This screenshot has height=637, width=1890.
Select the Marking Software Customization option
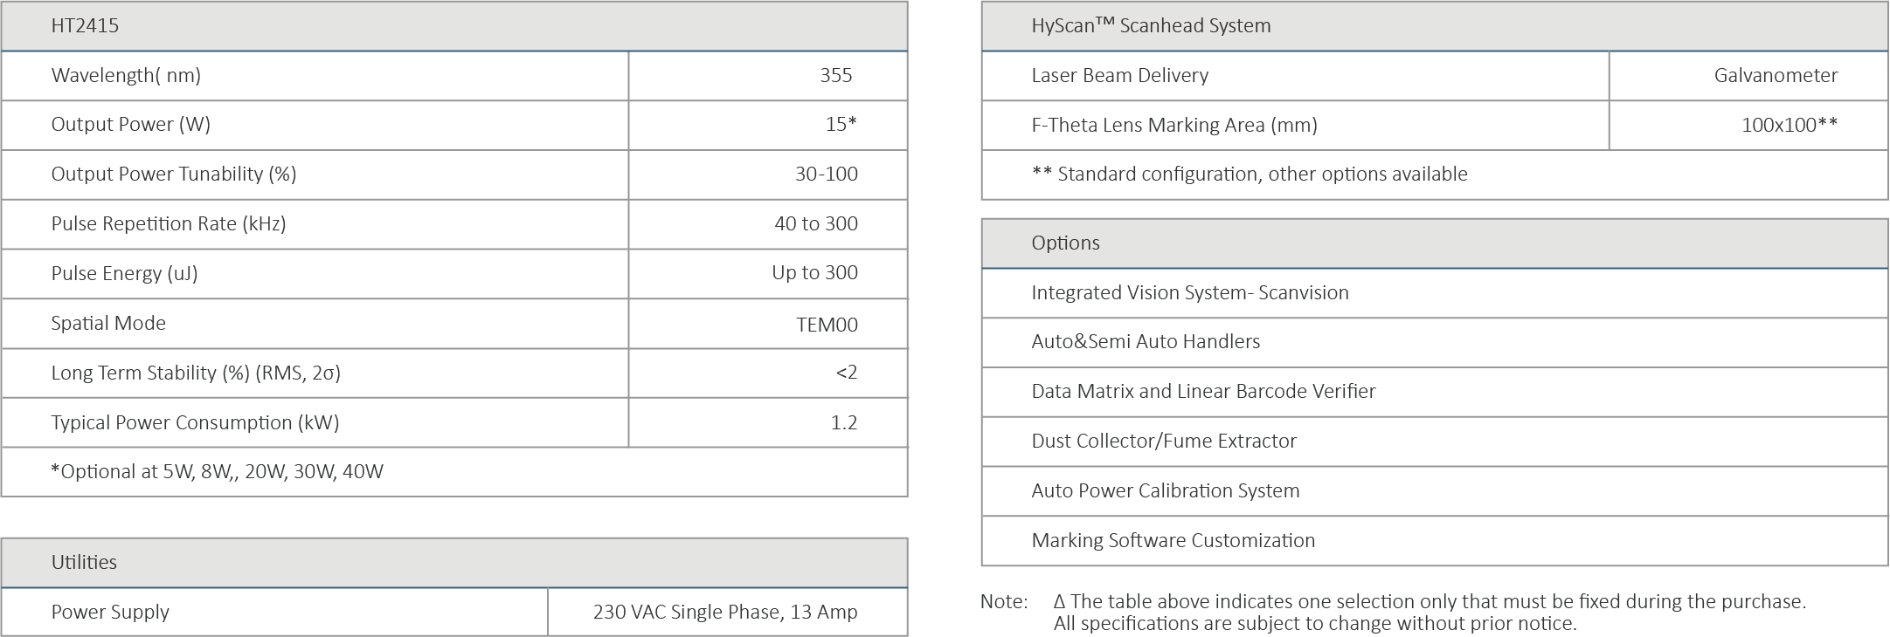[1173, 541]
